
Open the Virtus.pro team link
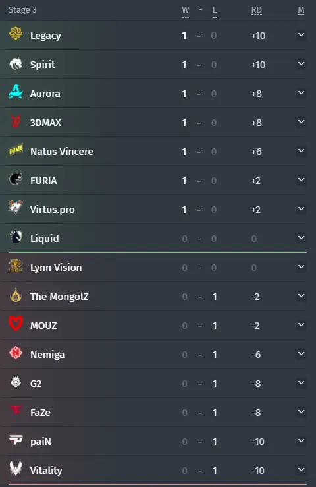coord(53,210)
